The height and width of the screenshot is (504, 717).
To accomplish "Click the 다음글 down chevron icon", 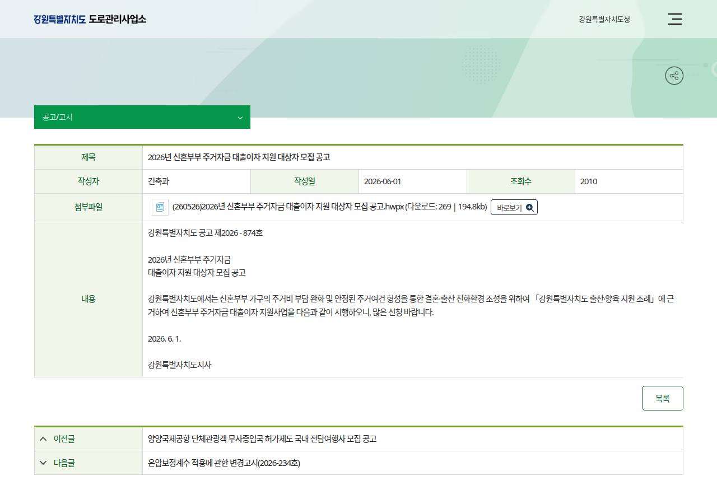I will pyautogui.click(x=43, y=463).
